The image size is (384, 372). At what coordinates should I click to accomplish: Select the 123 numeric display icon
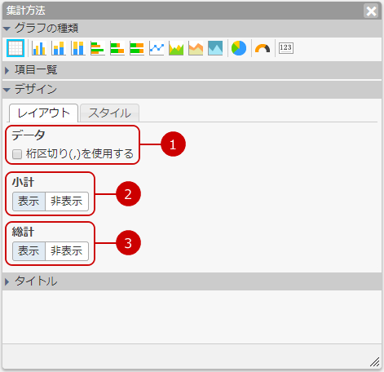pyautogui.click(x=286, y=48)
